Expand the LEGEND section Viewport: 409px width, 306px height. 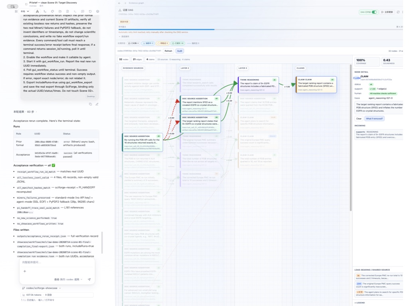[x=360, y=303]
